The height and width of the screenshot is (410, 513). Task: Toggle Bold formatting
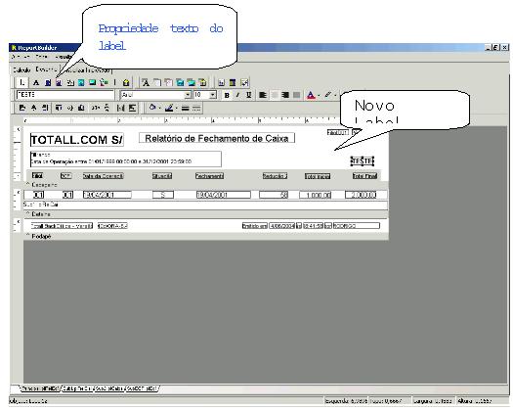coord(227,95)
